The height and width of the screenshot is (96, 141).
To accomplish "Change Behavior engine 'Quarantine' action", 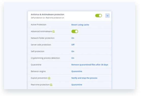I will pos(77,71).
